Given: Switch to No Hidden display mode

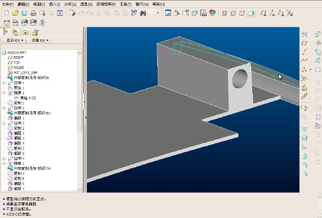Looking at the screenshot, I should point(242,13).
